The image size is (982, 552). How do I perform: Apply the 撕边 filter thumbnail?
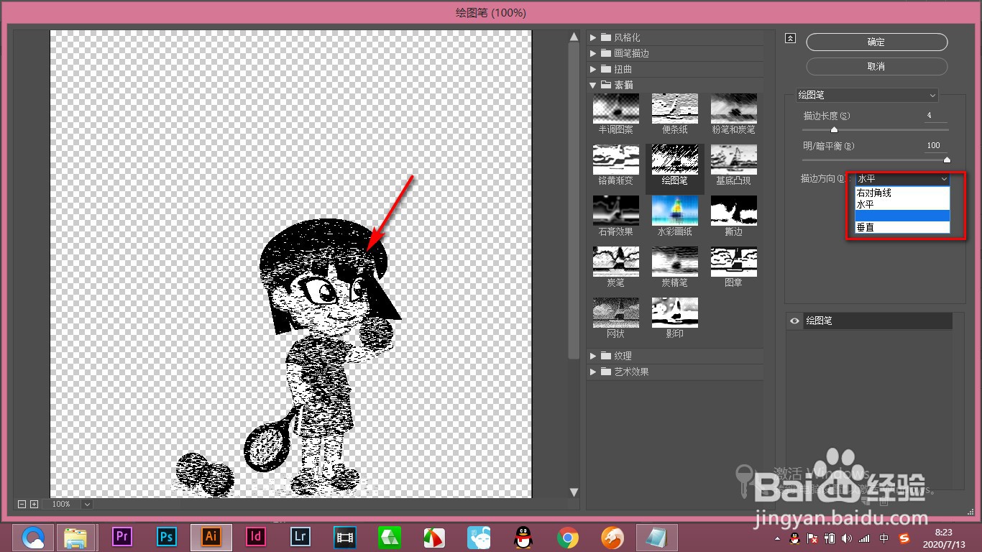(733, 211)
